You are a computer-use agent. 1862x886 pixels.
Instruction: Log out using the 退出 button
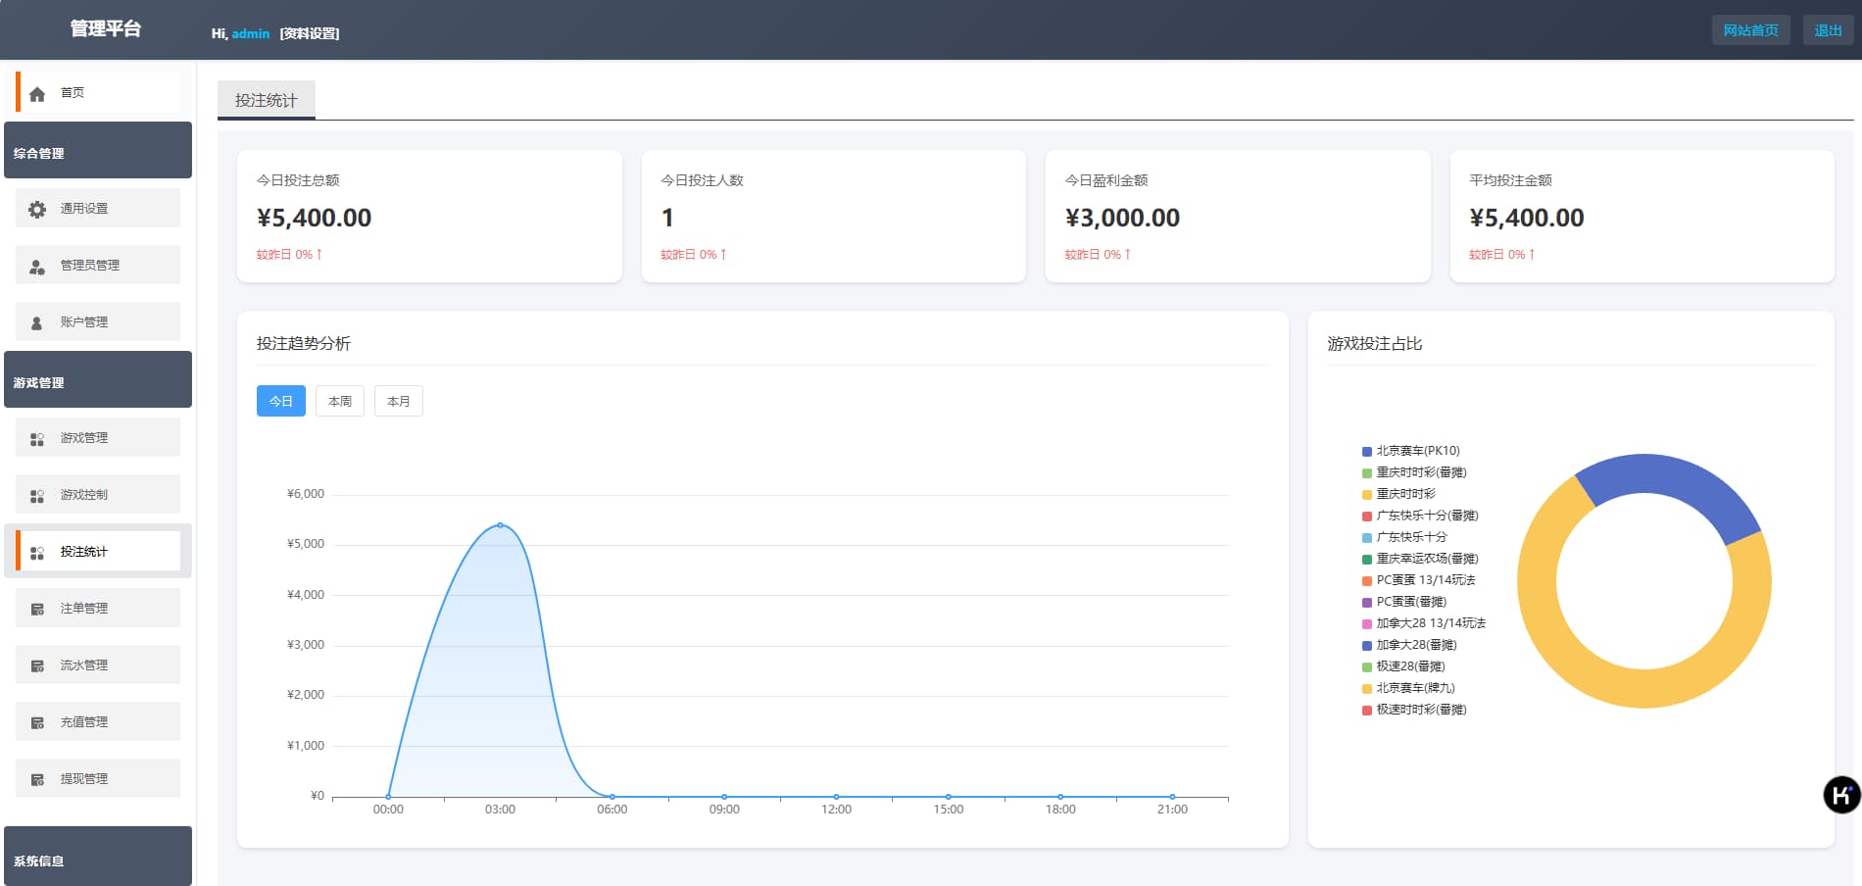tap(1828, 30)
